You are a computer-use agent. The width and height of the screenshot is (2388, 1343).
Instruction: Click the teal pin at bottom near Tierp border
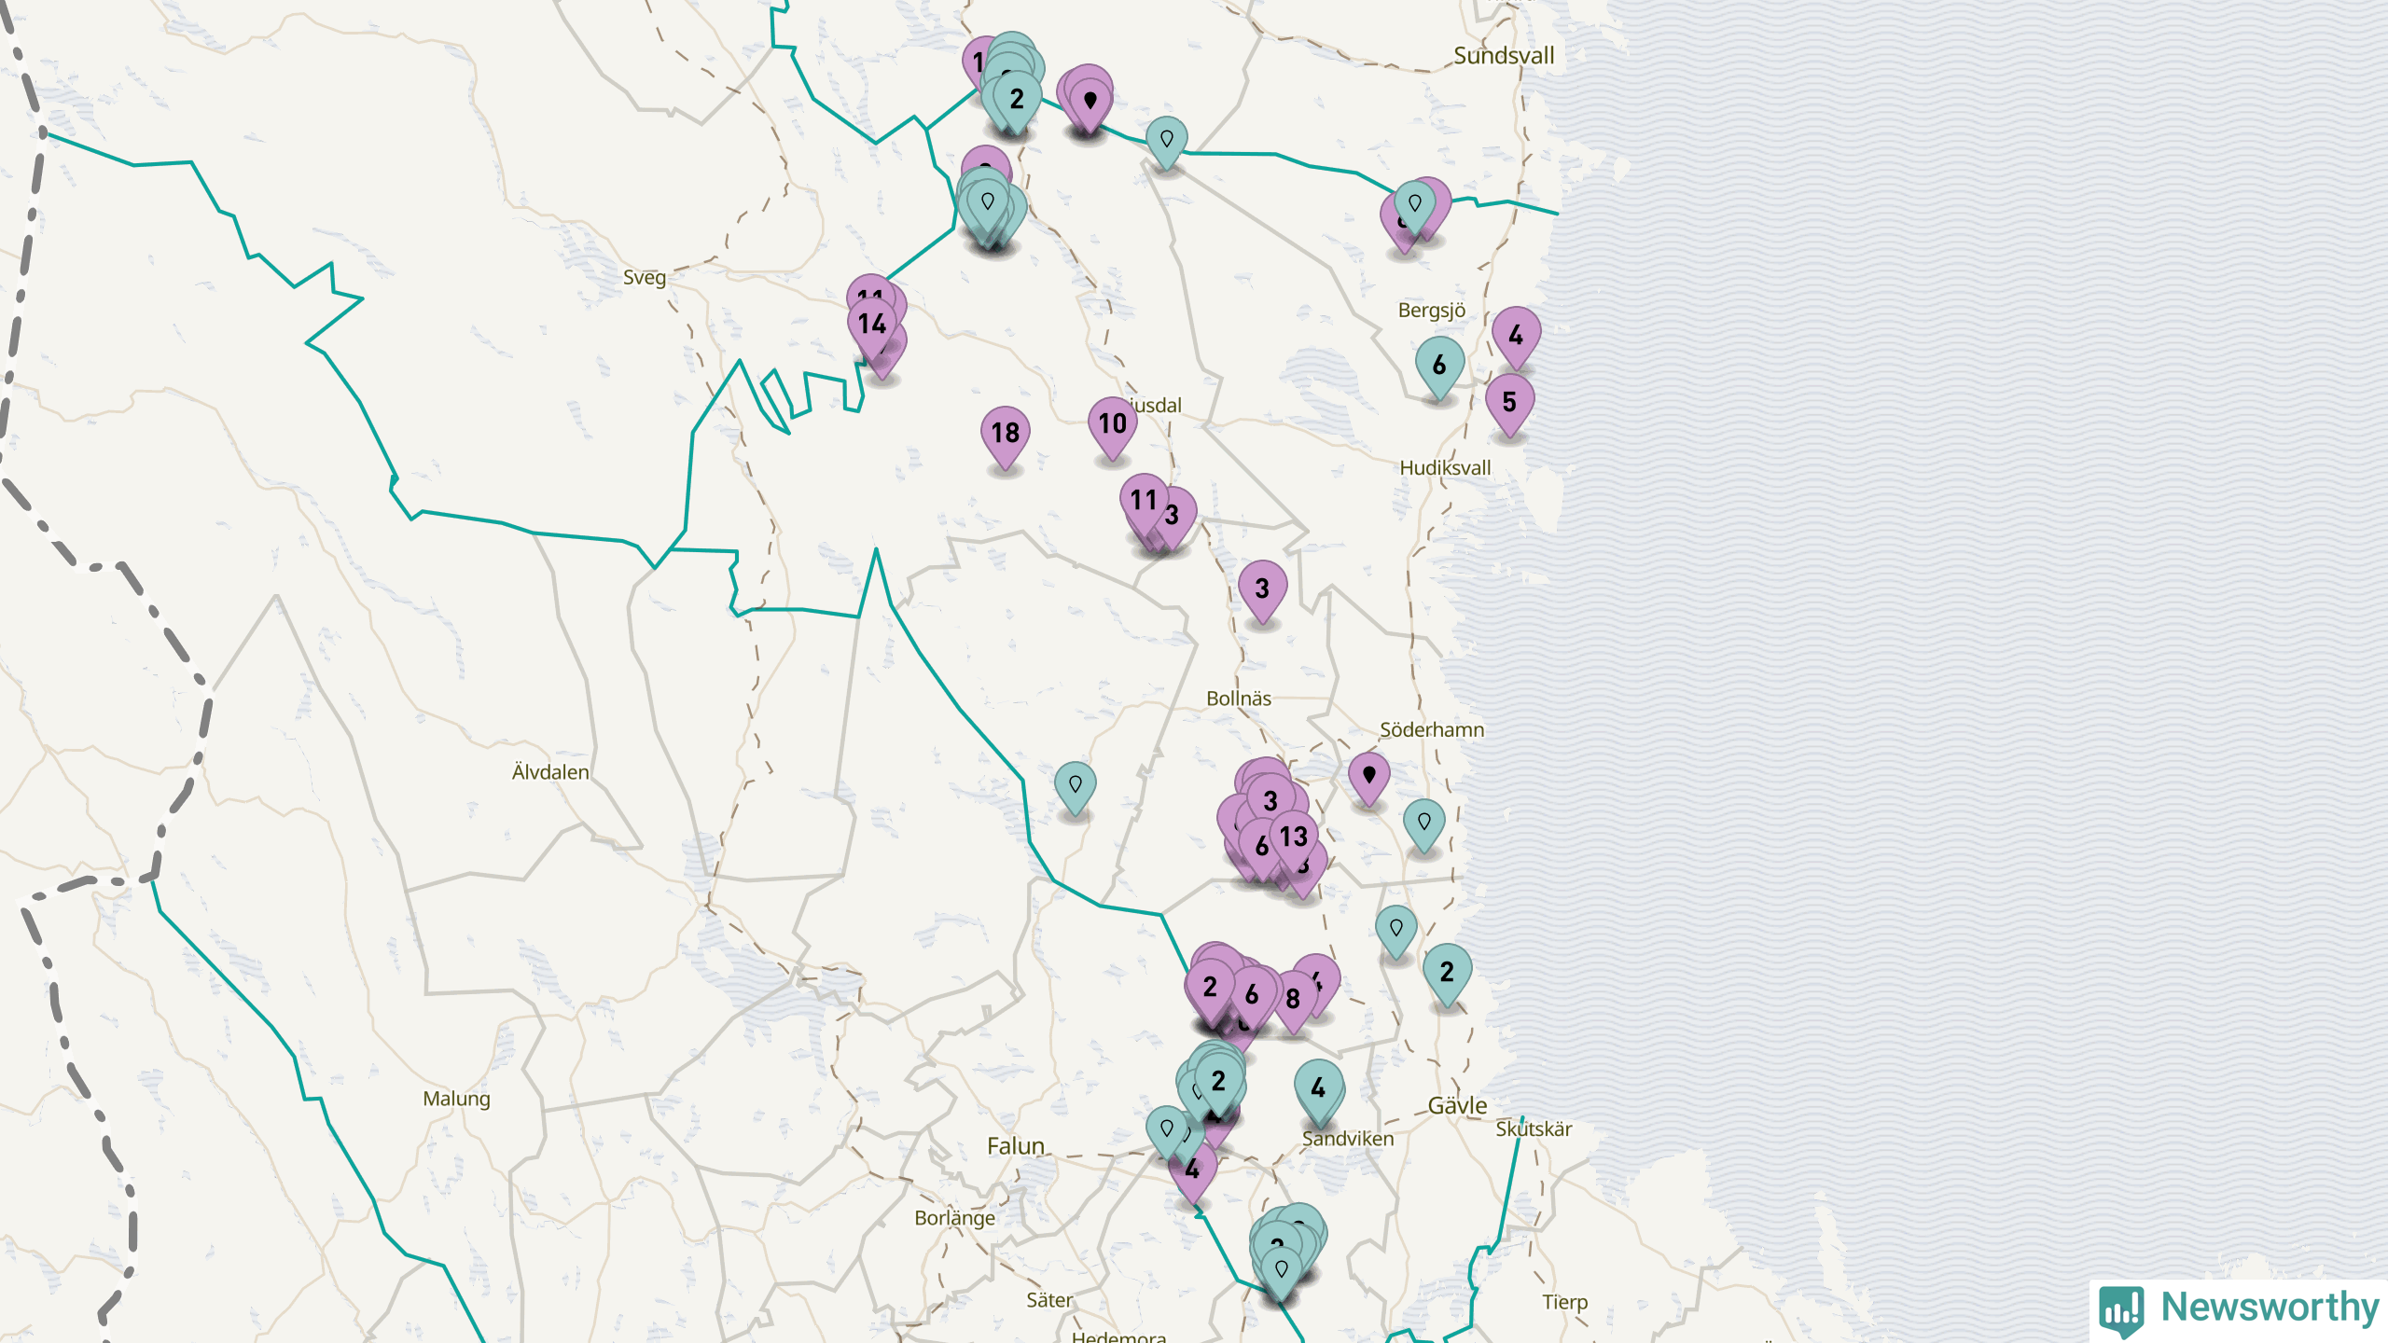1281,1274
